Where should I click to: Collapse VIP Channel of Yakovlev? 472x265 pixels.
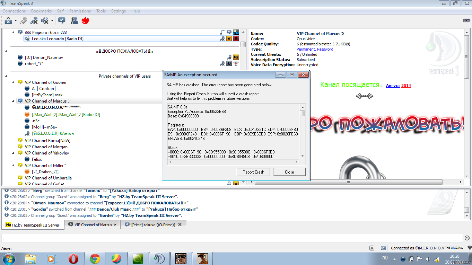(14, 153)
